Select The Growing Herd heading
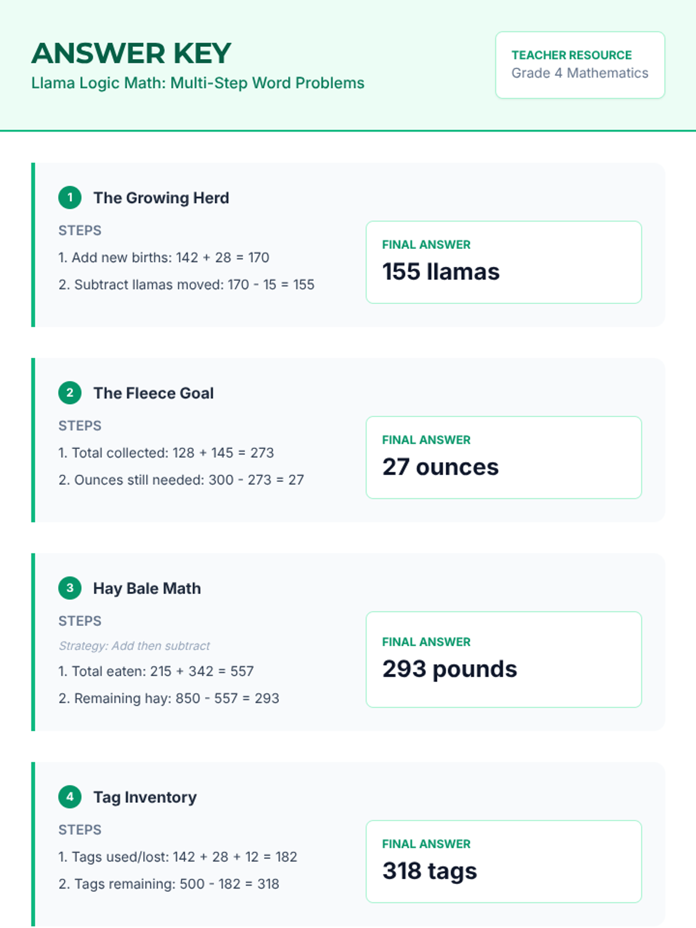This screenshot has height=928, width=696. (161, 198)
